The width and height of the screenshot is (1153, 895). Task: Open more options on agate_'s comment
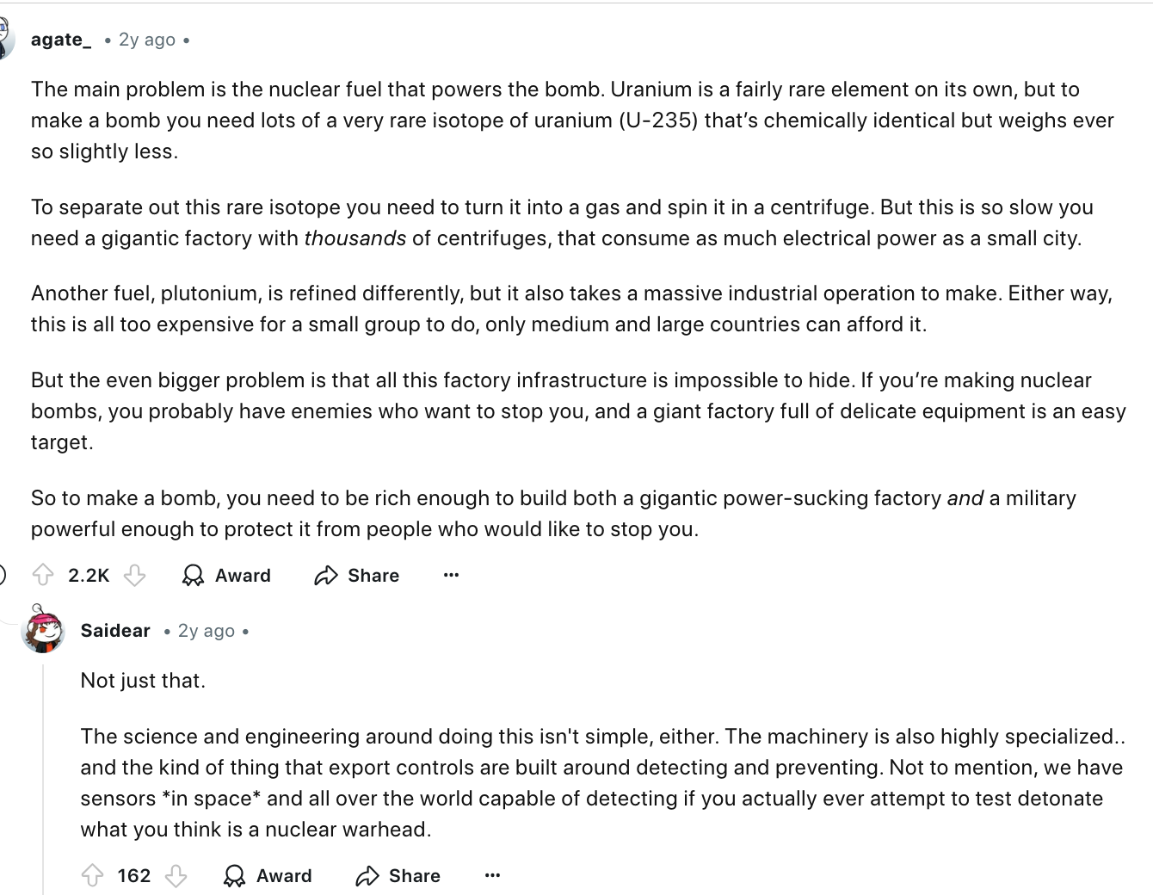(451, 575)
